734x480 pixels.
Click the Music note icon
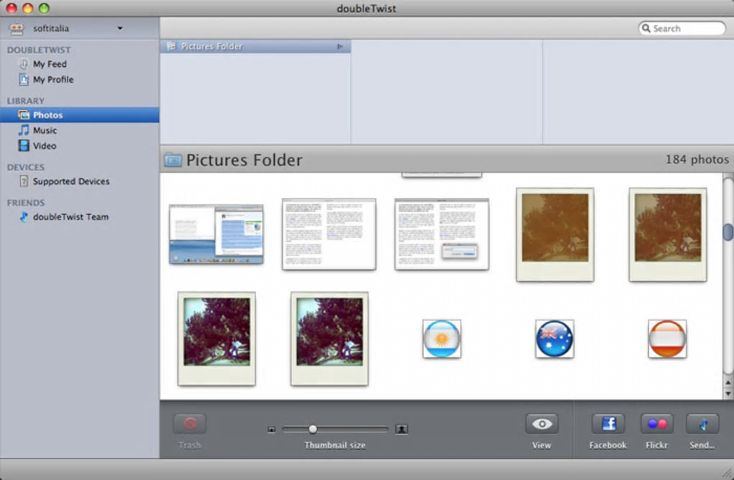(24, 130)
